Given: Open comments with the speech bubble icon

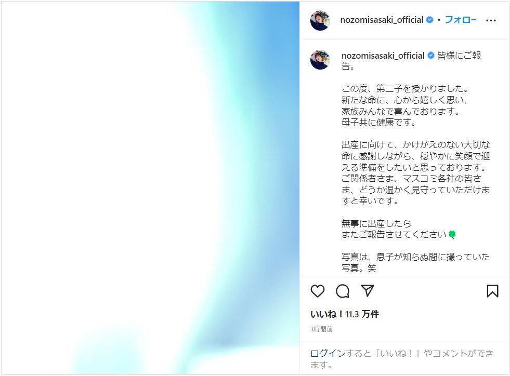Looking at the screenshot, I should pos(343,291).
